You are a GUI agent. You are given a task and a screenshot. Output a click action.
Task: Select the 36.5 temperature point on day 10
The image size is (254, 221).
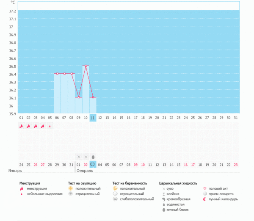coord(86,66)
